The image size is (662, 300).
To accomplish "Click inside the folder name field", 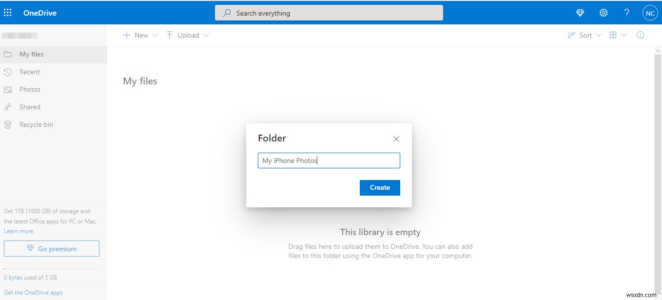I will tap(329, 160).
